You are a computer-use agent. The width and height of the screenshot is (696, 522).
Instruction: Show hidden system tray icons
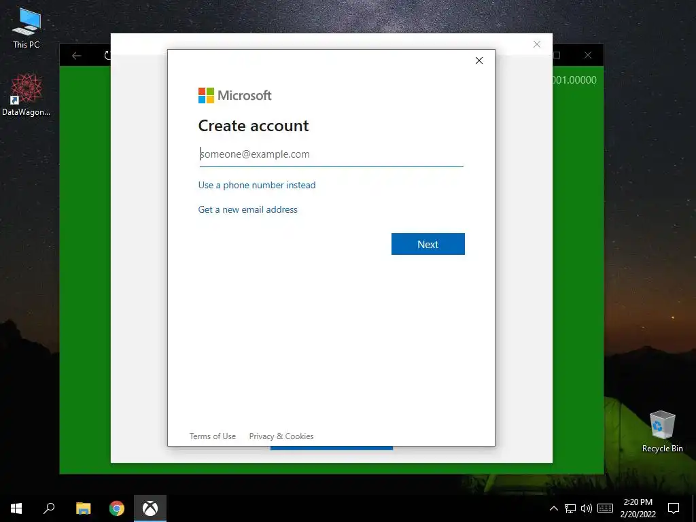pos(553,508)
